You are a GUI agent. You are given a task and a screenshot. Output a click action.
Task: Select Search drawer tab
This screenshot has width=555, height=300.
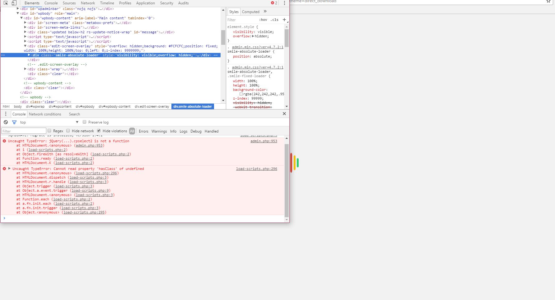[74, 114]
